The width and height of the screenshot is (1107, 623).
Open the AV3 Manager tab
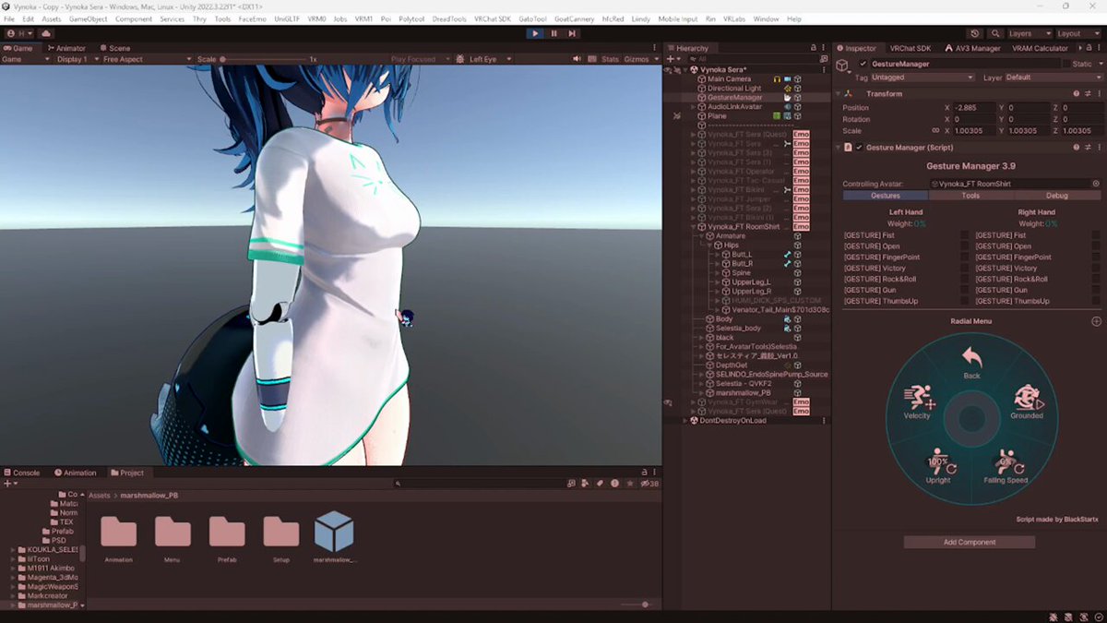pos(972,48)
